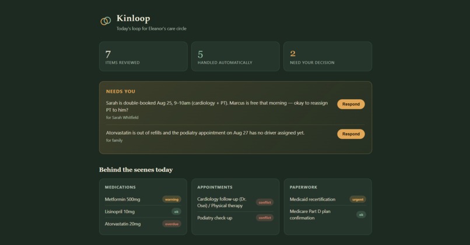The height and width of the screenshot is (245, 470).
Task: Click the conflict badge beside Podiatry check-up
Action: coord(265,218)
